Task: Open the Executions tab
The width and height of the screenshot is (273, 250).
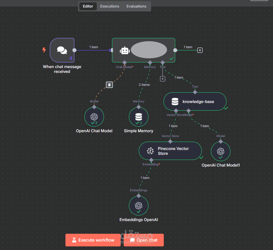Action: click(x=110, y=6)
